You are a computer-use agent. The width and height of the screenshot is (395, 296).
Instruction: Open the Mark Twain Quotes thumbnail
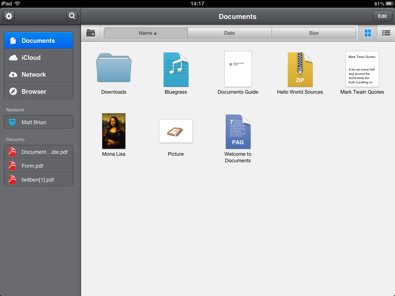pyautogui.click(x=362, y=69)
